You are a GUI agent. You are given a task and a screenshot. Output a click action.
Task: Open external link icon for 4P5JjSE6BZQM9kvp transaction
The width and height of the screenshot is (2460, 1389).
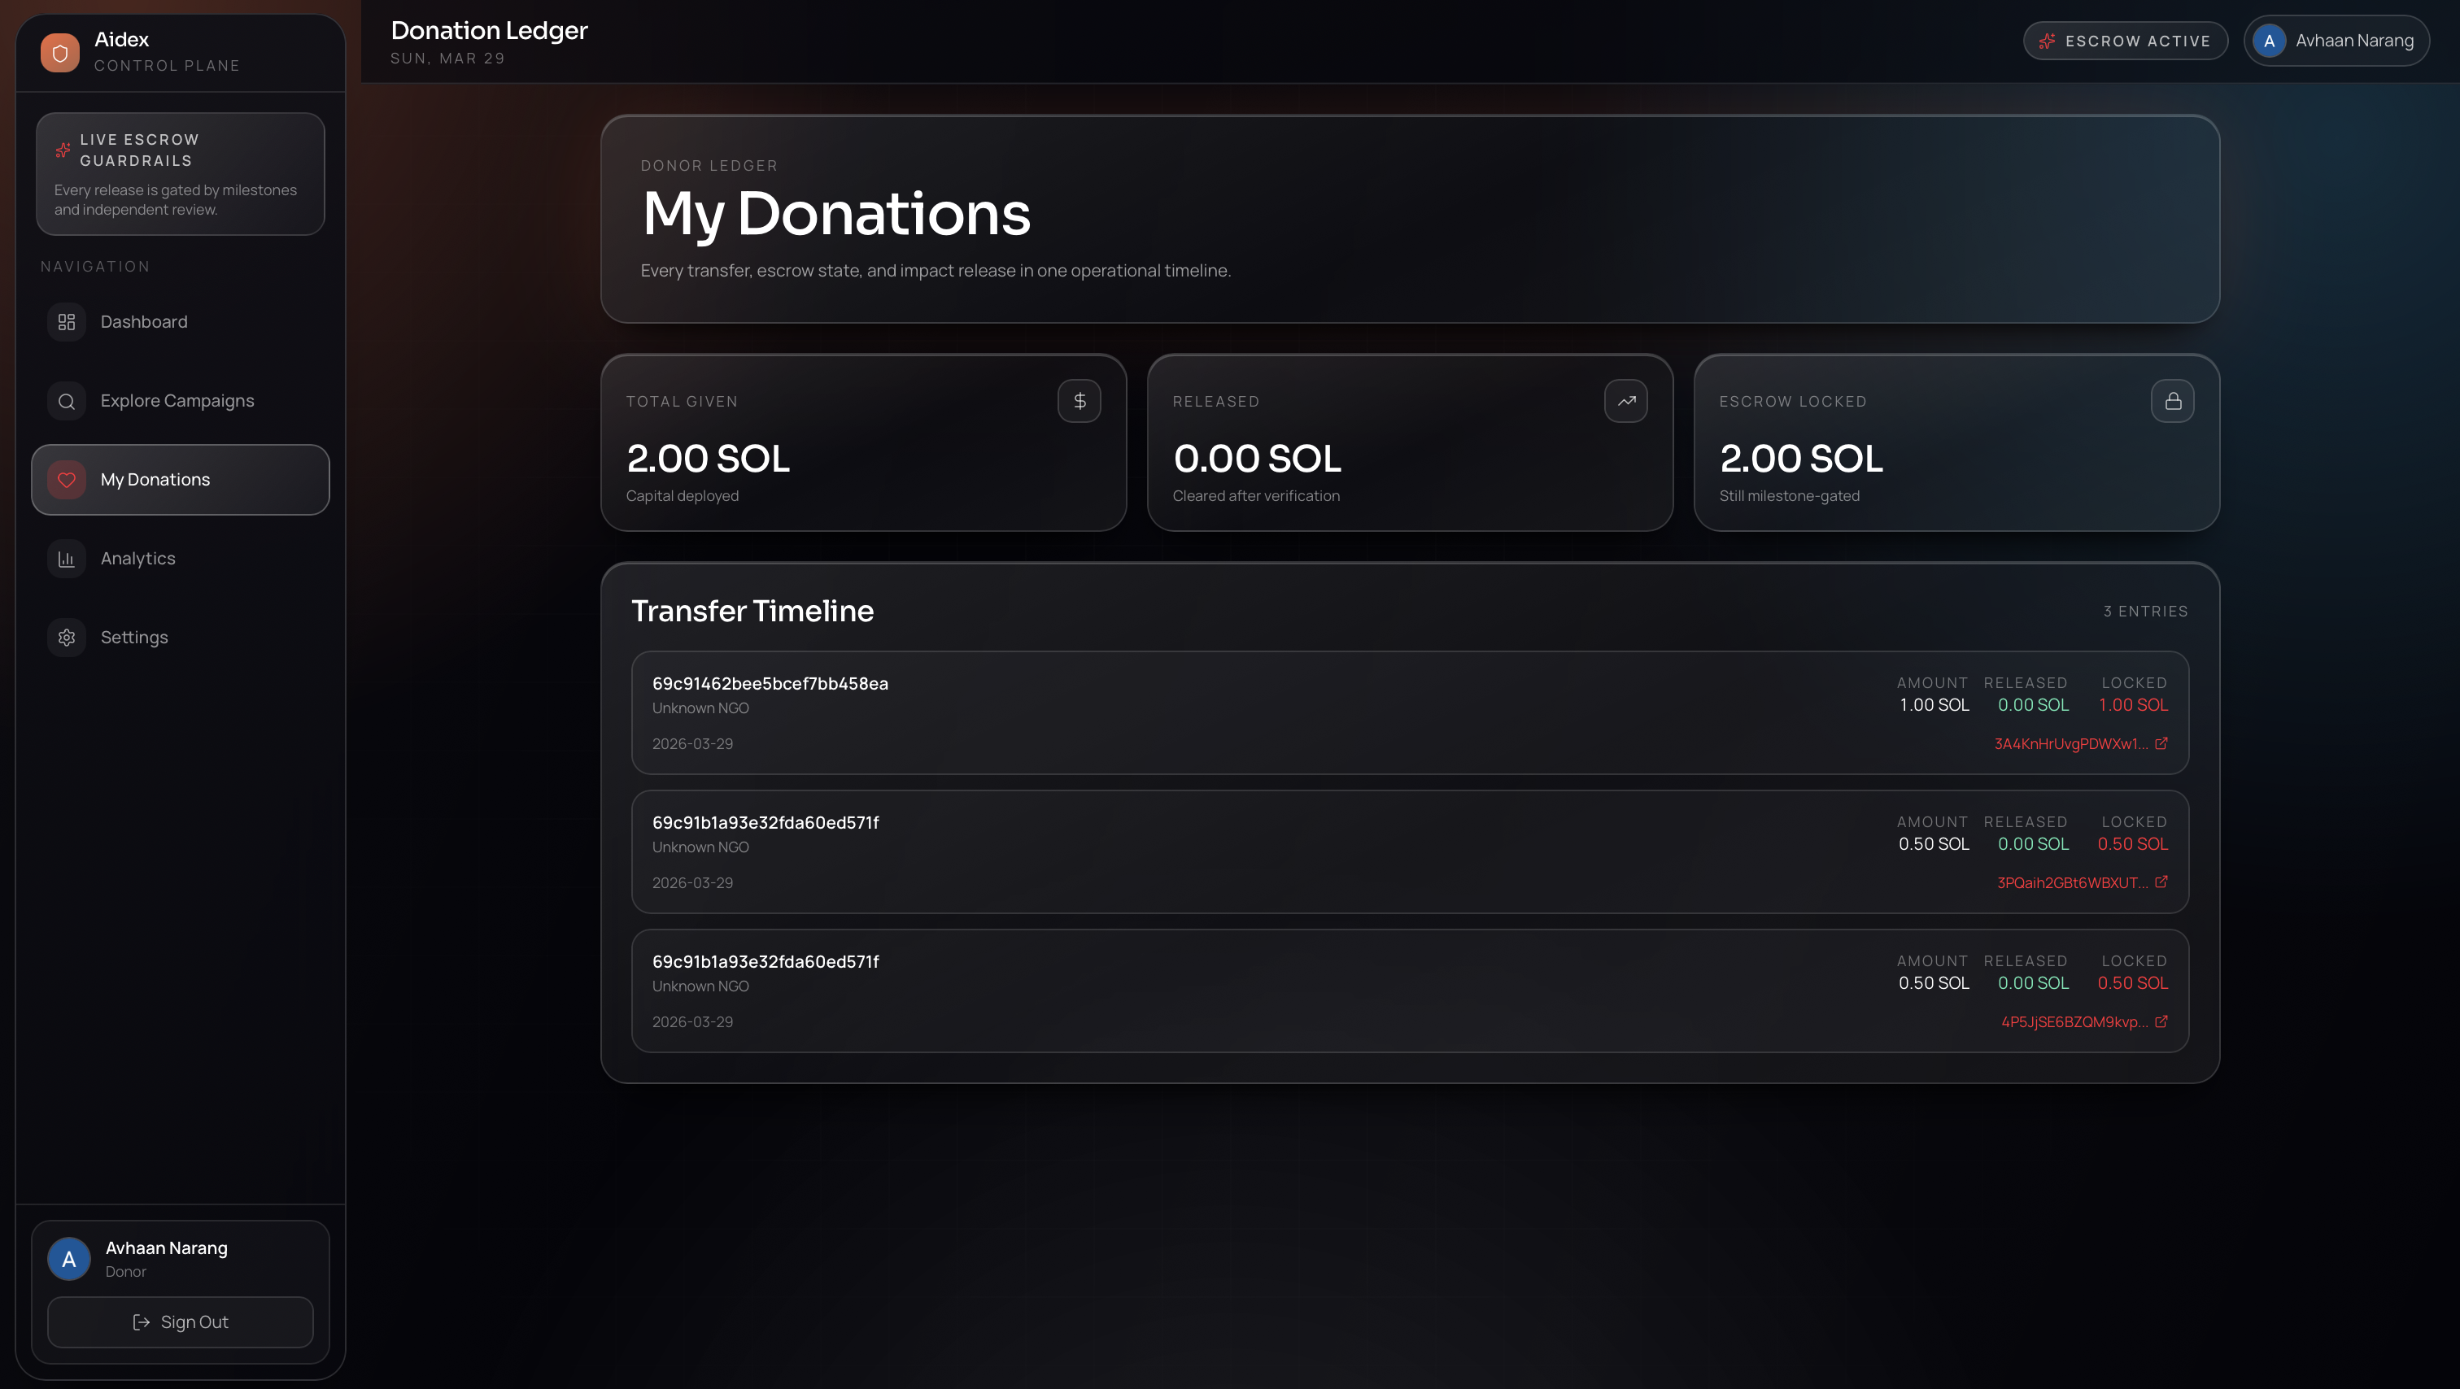click(2161, 1021)
